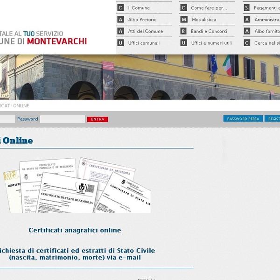Click the Comune di Montevarchi logo

point(43,38)
